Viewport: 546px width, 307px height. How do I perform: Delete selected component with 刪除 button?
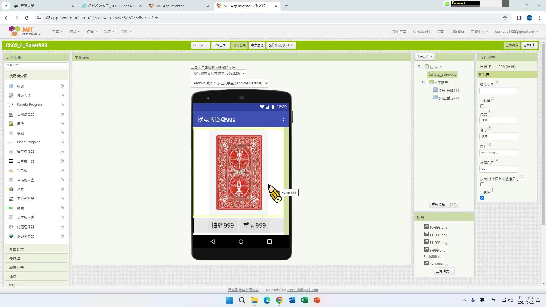point(453,204)
